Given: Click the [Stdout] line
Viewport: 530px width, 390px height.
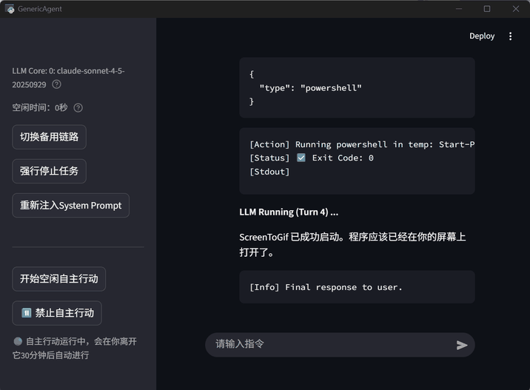Looking at the screenshot, I should tap(269, 172).
